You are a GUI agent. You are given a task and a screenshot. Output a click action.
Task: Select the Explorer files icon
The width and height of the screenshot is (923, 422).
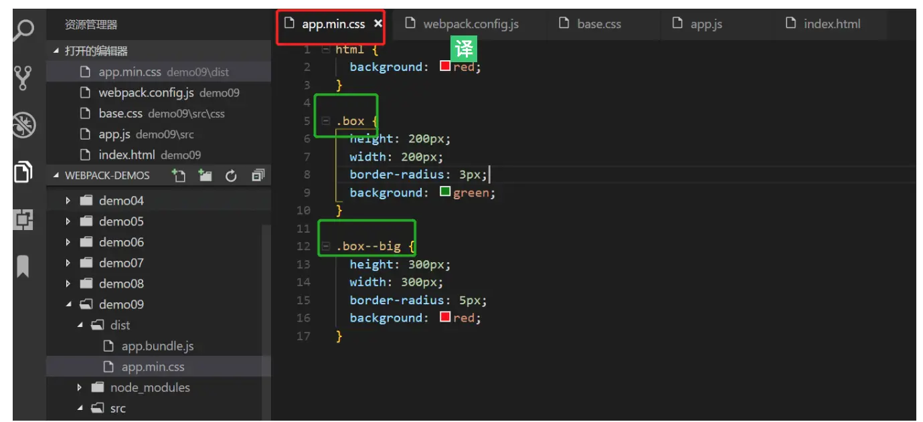pos(24,172)
